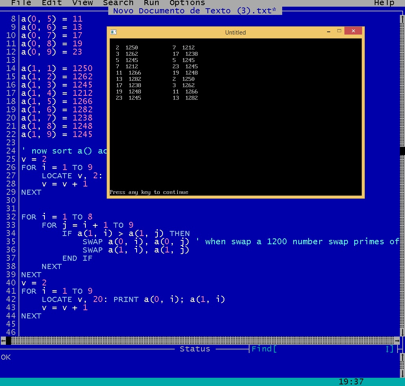
Task: Click the code editor vertical scrollbar thumb
Action: (x=402, y=151)
